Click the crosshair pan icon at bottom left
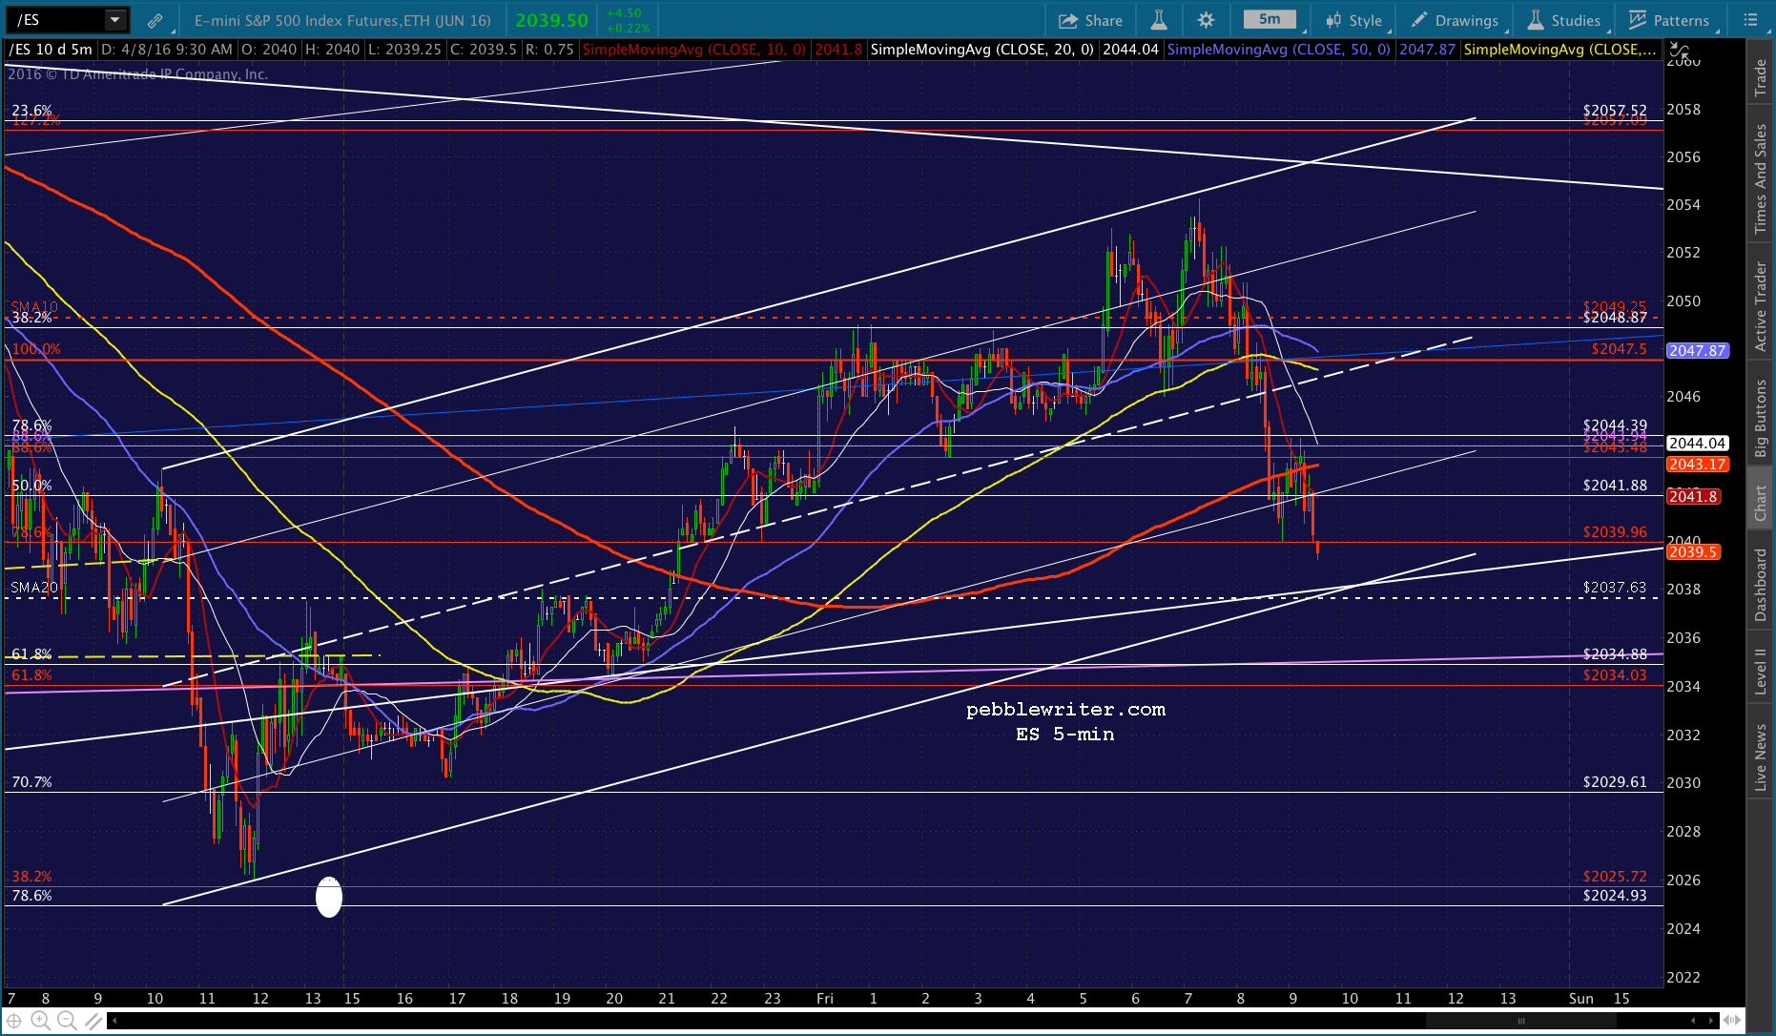 (14, 1021)
